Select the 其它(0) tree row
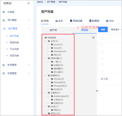 pyautogui.click(x=58, y=55)
